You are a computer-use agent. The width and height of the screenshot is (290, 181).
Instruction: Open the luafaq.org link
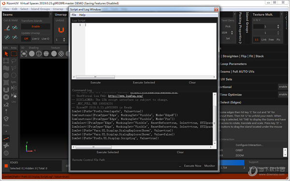tap(126, 96)
